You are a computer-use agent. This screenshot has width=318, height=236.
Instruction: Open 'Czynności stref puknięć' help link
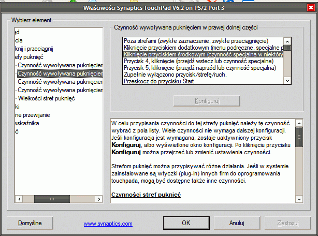point(146,195)
